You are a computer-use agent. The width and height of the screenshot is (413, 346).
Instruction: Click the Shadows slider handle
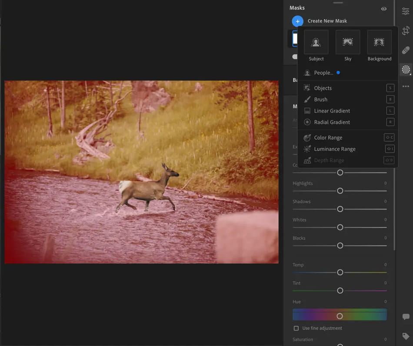pos(340,209)
